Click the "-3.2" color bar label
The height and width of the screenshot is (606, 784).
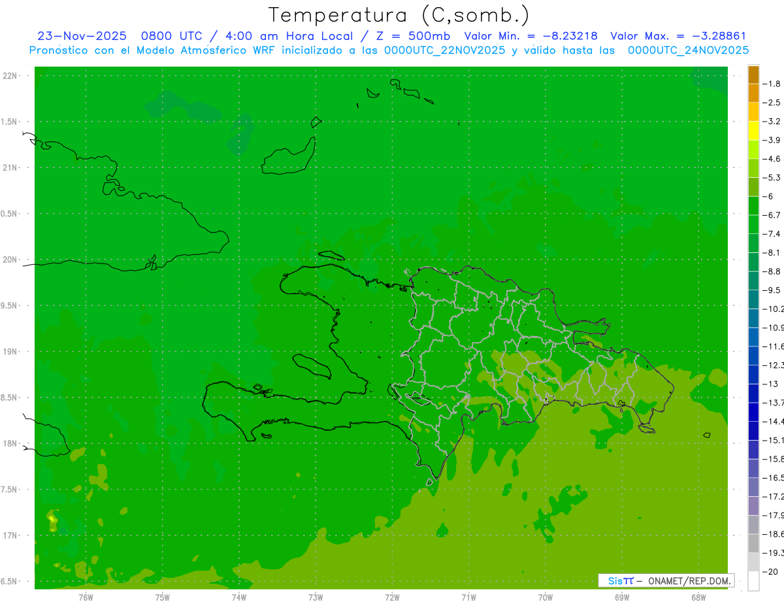(x=772, y=122)
